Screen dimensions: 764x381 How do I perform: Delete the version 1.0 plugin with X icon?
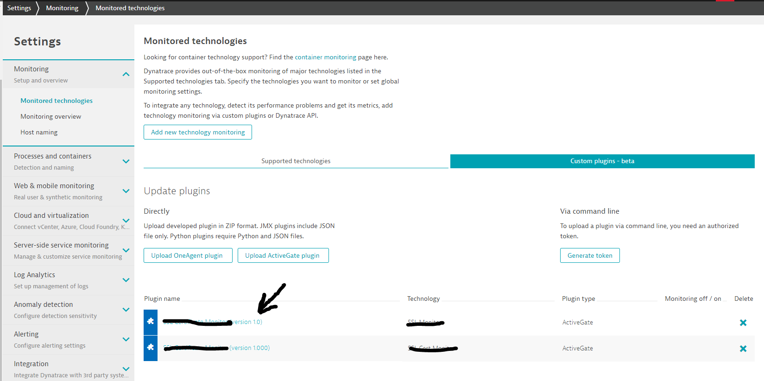pyautogui.click(x=743, y=323)
